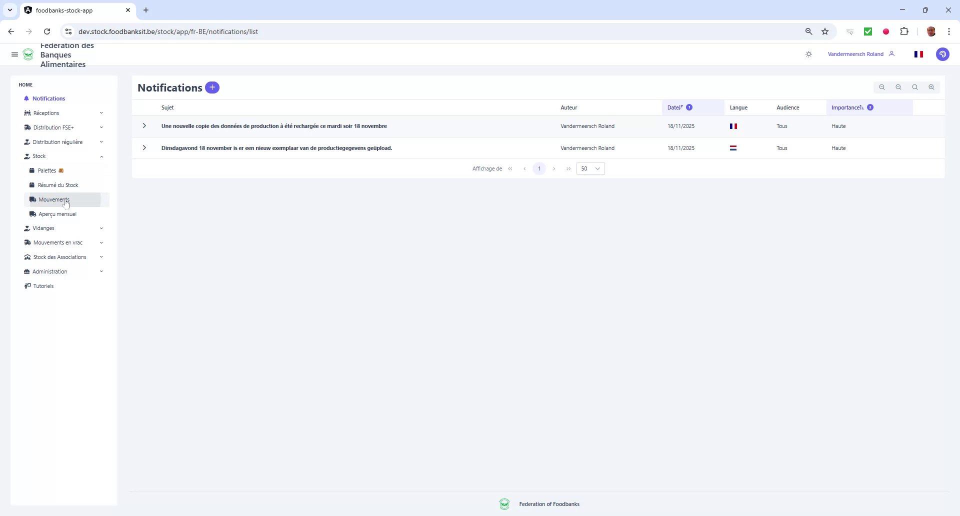Open the rows-per-page dropdown showing 50

pos(590,168)
